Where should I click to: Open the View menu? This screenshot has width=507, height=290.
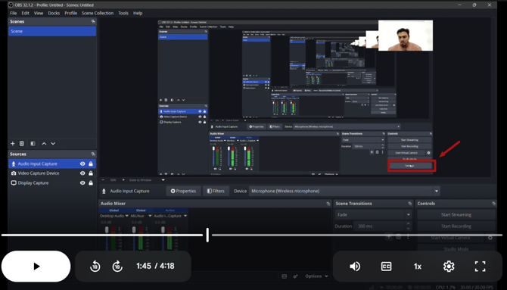pos(39,14)
